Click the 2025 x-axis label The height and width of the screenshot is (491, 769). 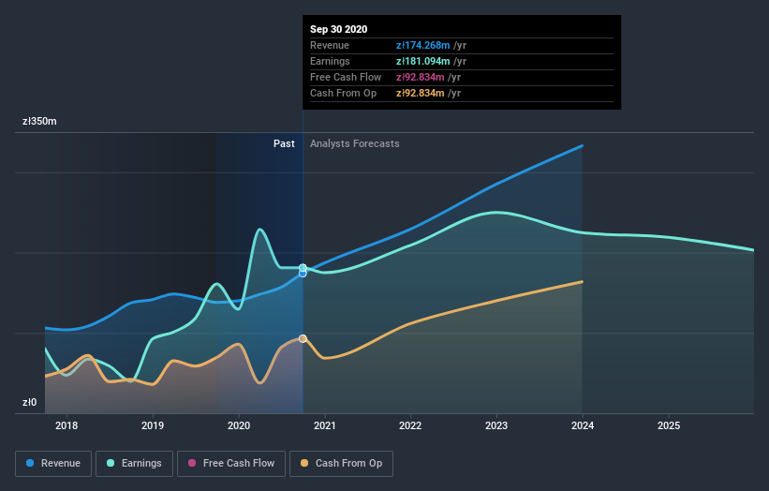(x=669, y=425)
